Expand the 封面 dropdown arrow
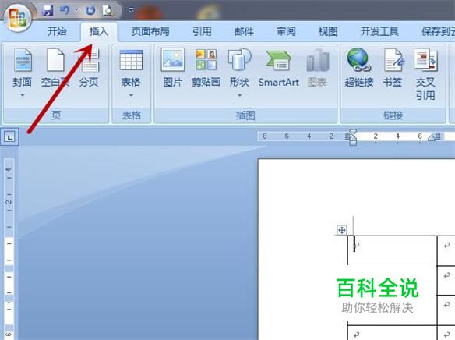Screen dimensions: 455x340 [x=23, y=95]
